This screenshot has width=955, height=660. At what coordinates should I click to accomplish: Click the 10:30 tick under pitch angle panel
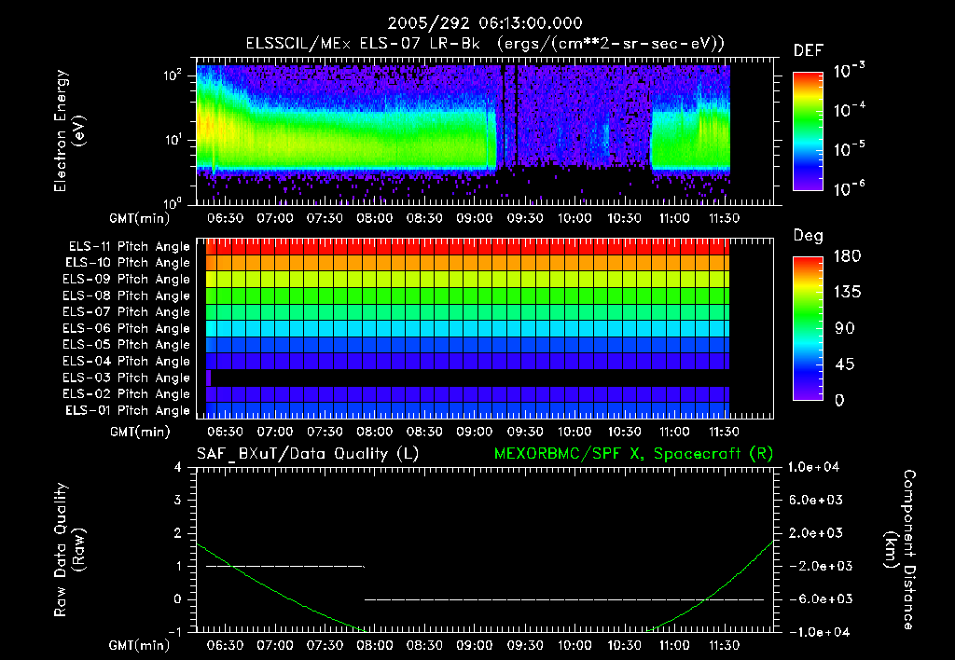click(624, 432)
